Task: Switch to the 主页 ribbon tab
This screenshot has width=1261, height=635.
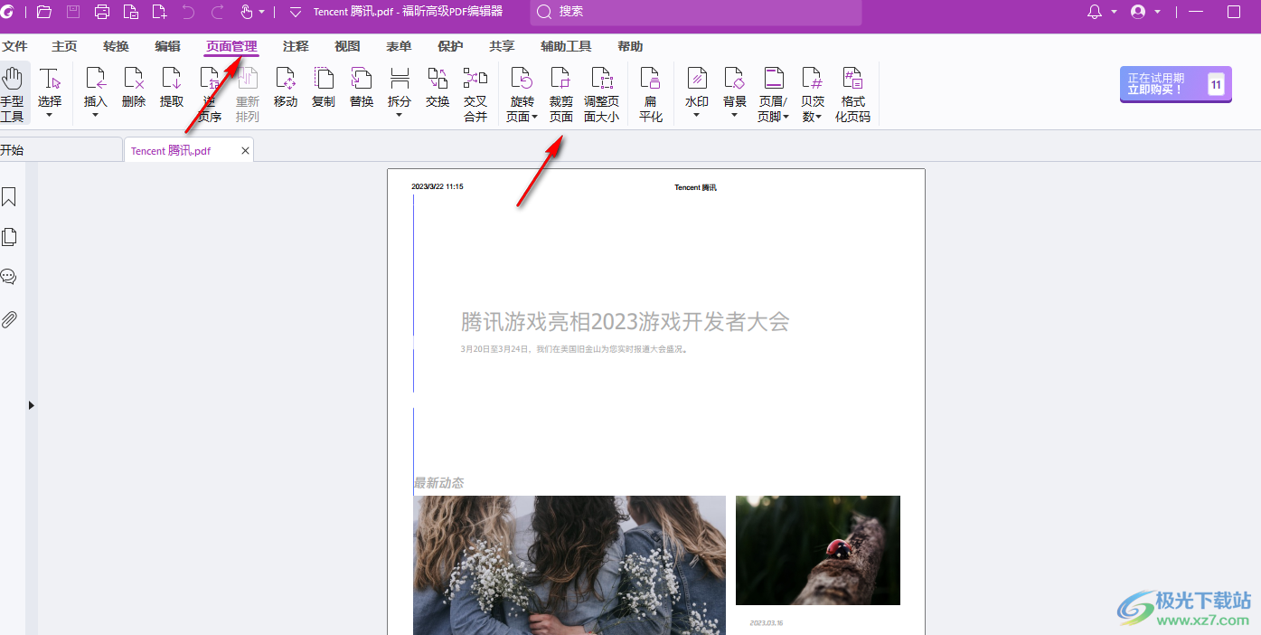Action: [x=64, y=46]
